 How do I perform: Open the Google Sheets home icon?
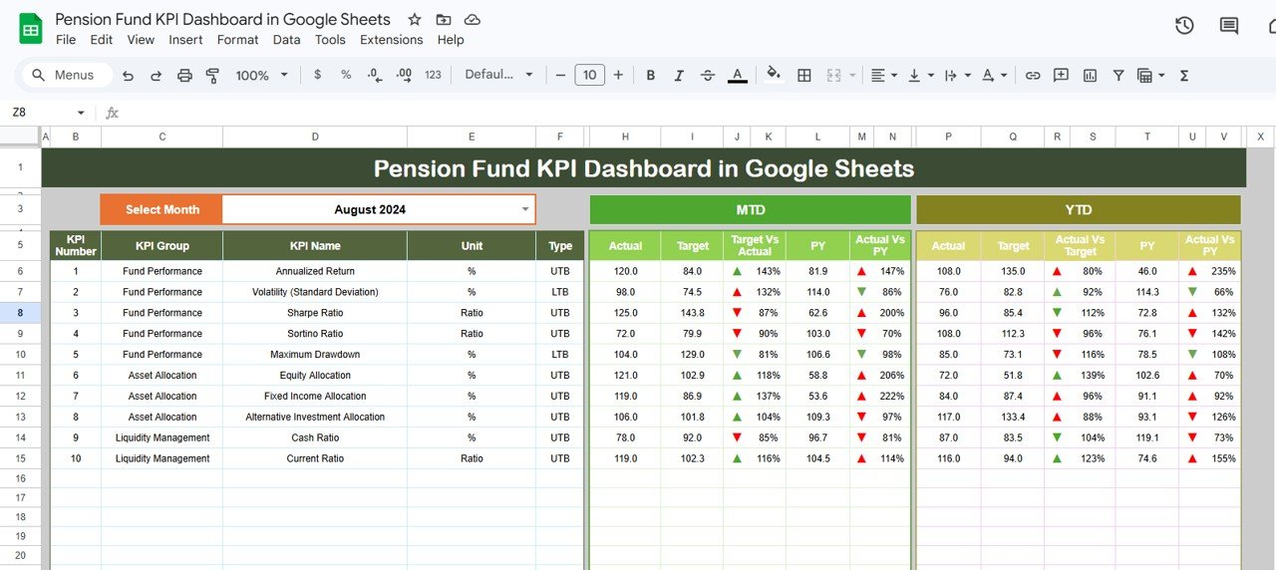(x=31, y=29)
